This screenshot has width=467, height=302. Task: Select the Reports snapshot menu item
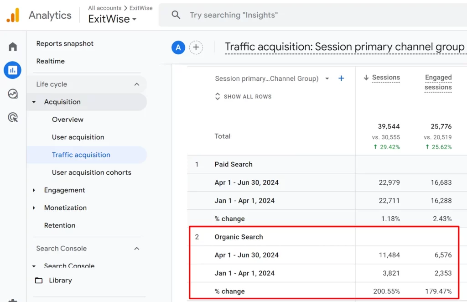click(65, 43)
